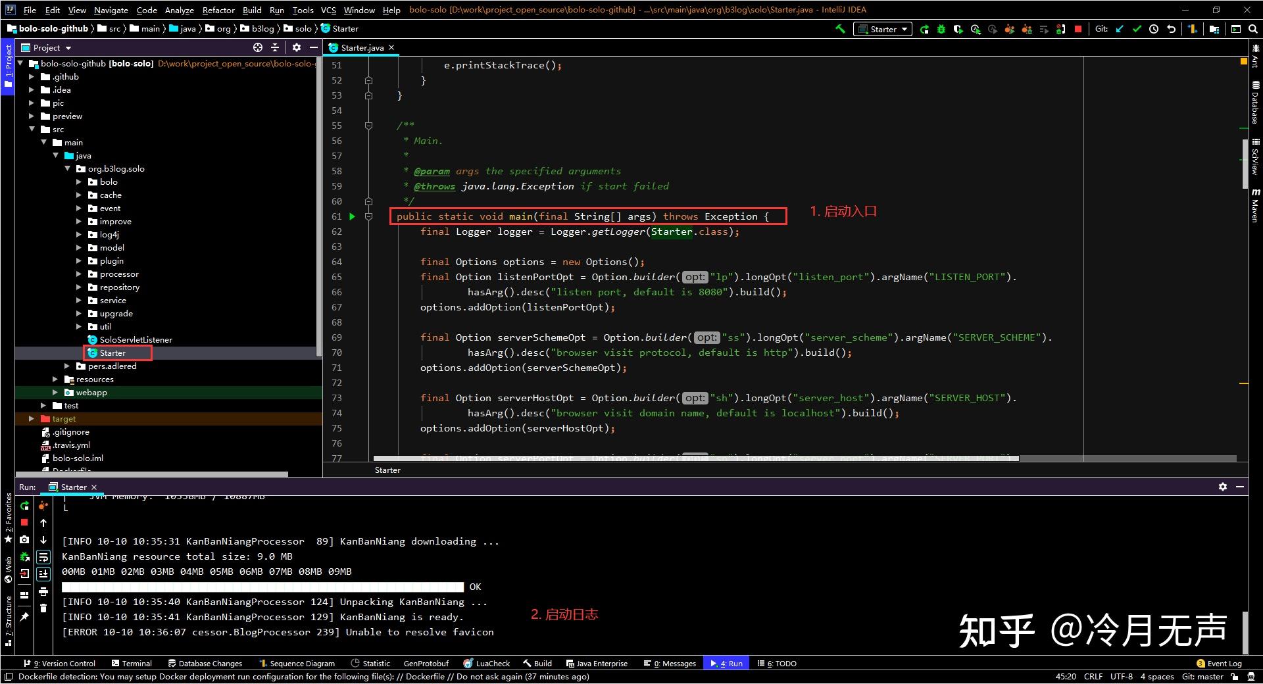Screen dimensions: 1263x684
Task: Open Git history clock icon
Action: click(1154, 29)
